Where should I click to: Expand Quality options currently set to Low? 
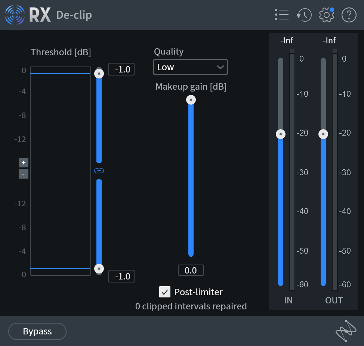click(191, 67)
